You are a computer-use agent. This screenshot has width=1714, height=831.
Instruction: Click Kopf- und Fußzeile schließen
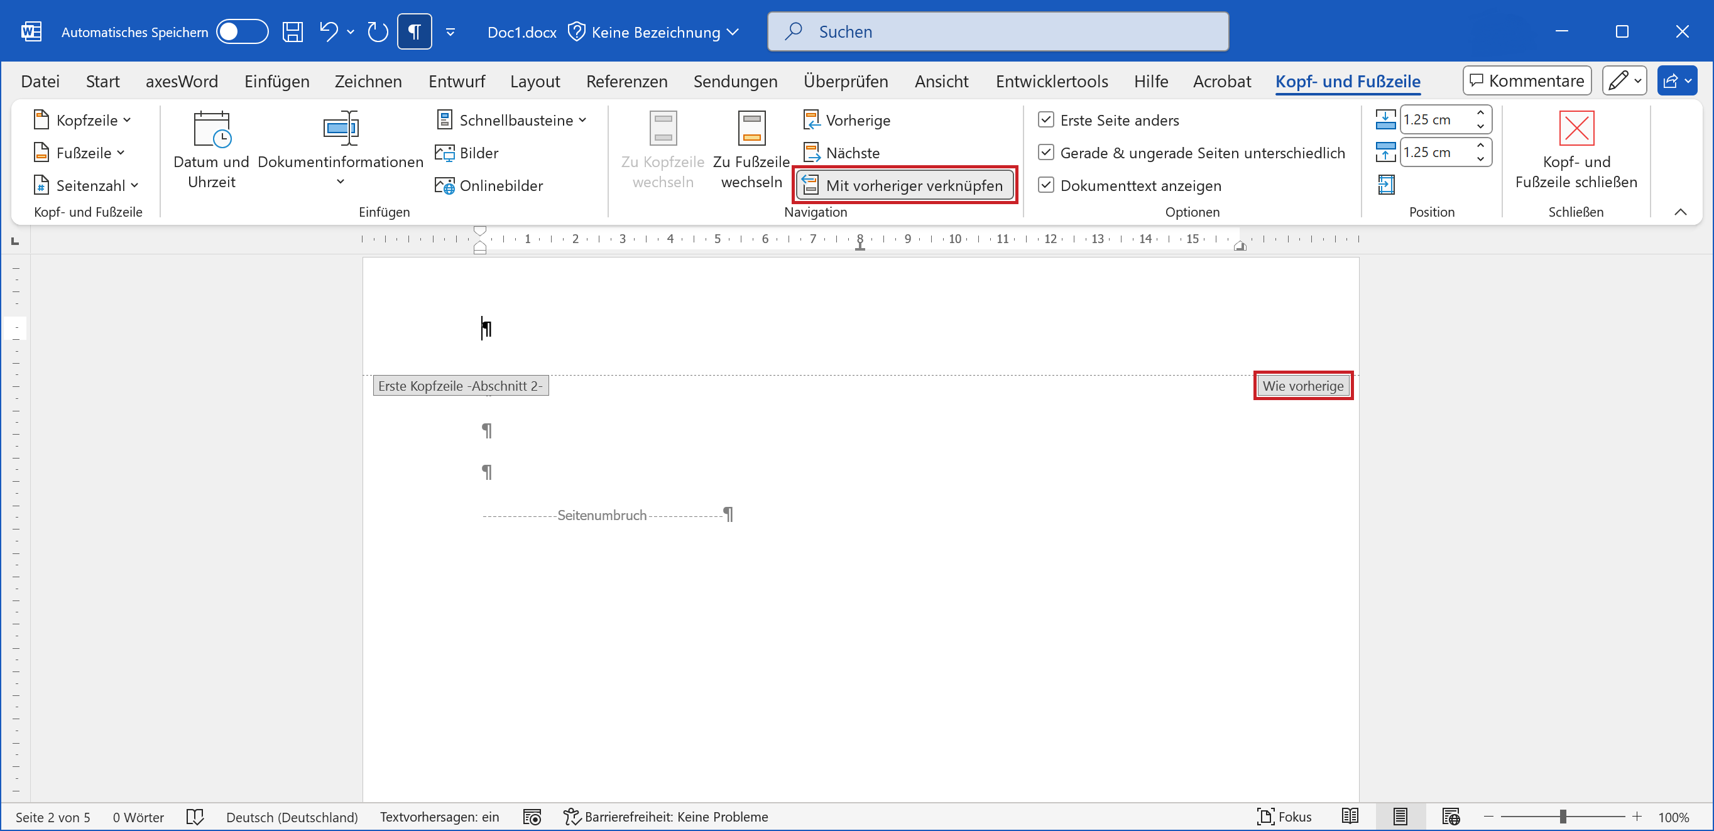pyautogui.click(x=1576, y=150)
